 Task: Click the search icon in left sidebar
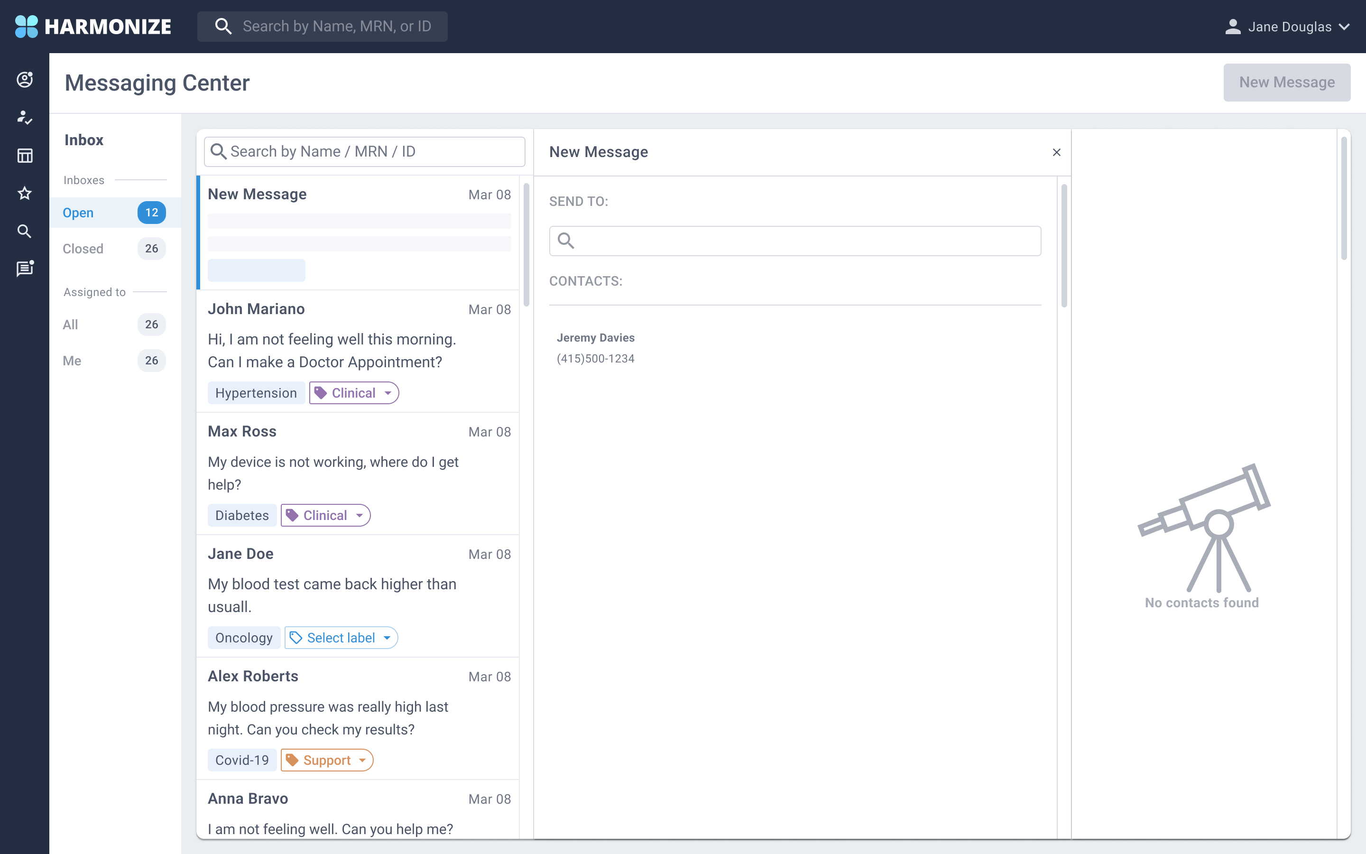pyautogui.click(x=24, y=231)
